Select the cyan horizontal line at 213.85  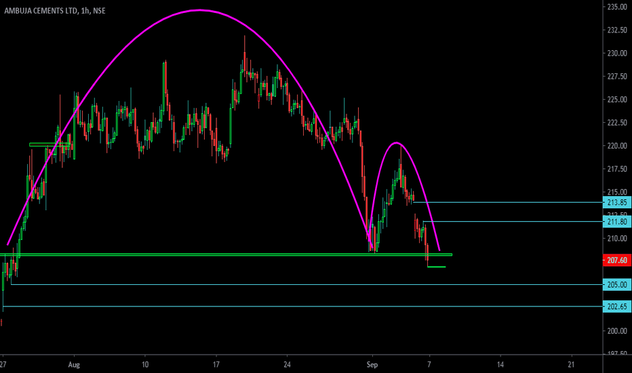pyautogui.click(x=508, y=202)
